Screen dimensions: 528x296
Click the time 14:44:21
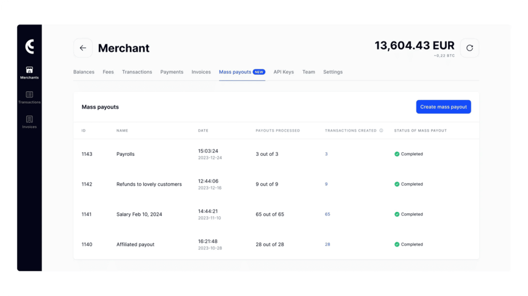click(208, 211)
